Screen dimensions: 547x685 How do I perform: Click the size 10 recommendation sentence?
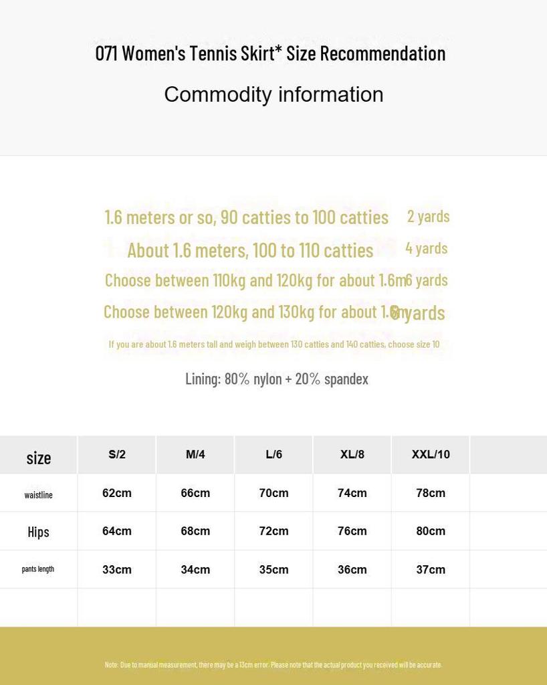(273, 344)
